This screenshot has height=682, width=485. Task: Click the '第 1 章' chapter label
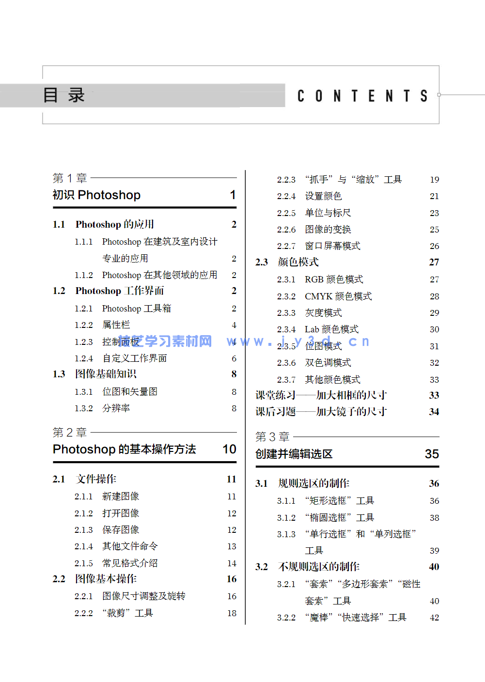tap(70, 178)
